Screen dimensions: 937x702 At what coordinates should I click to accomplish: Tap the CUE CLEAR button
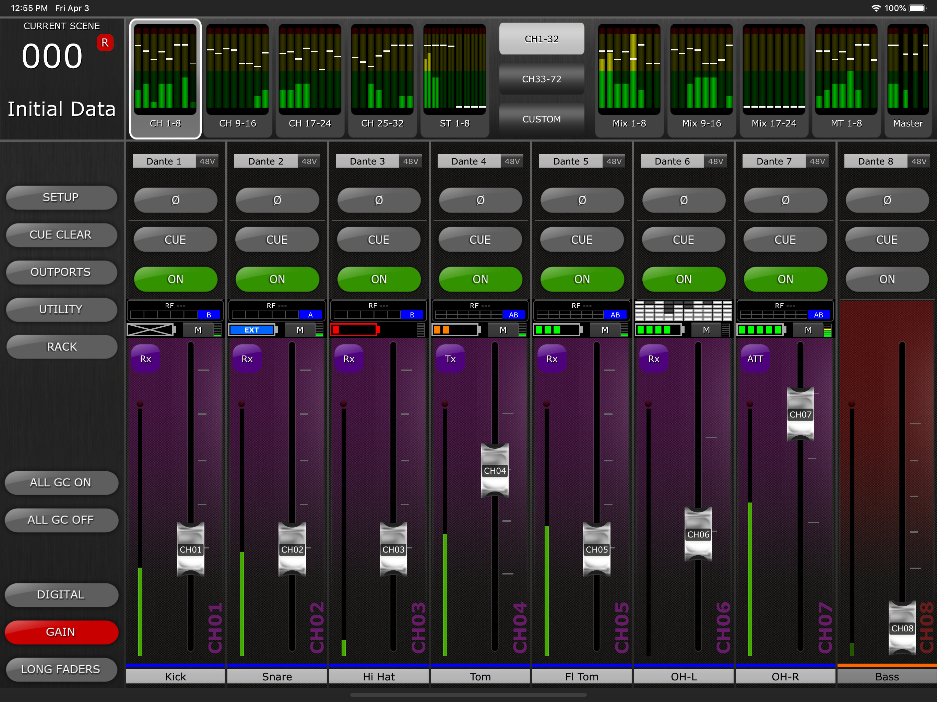(61, 234)
